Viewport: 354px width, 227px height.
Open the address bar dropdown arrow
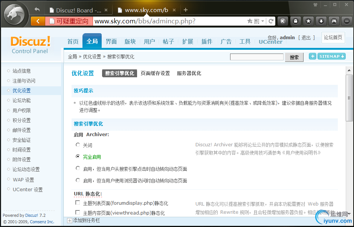pyautogui.click(x=262, y=21)
